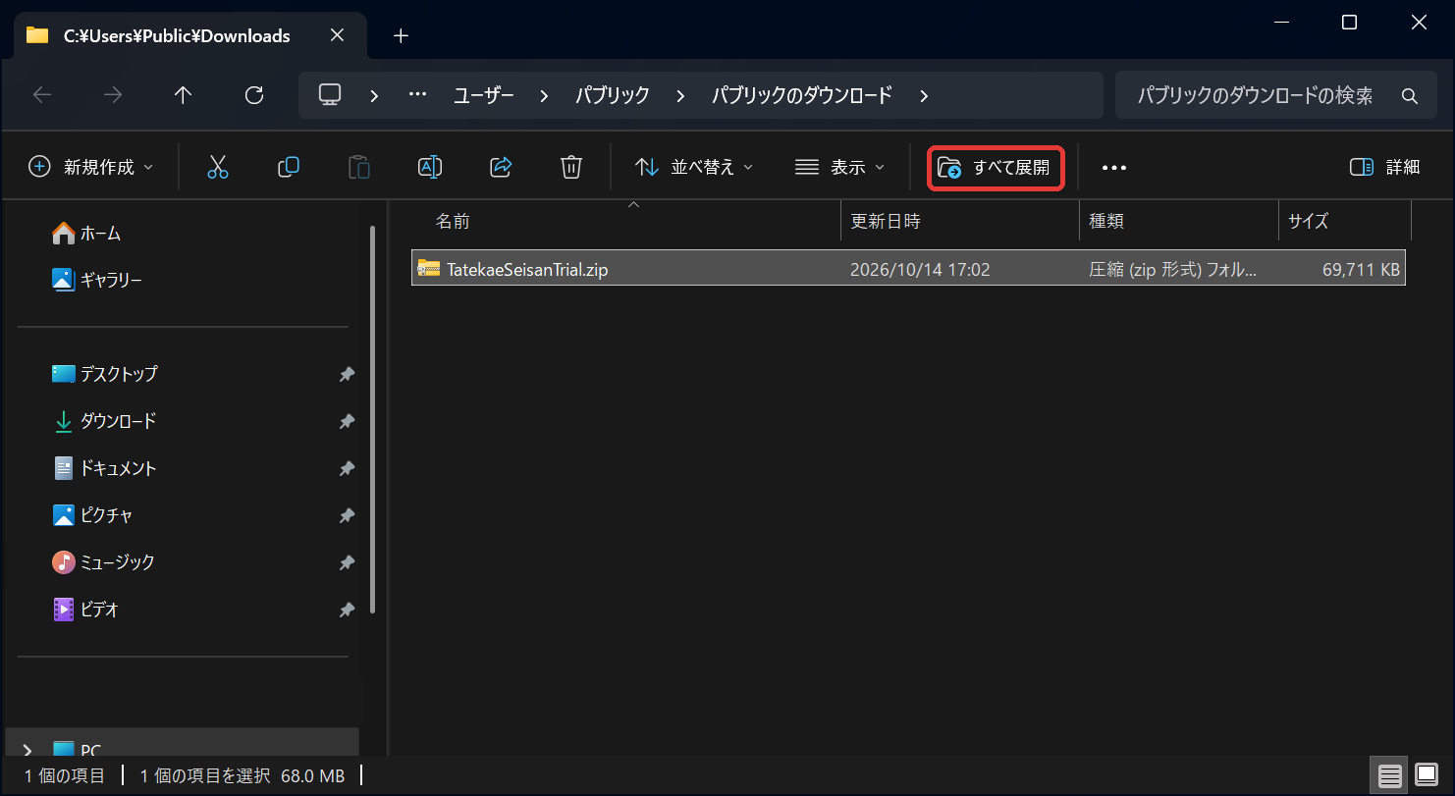
Task: Click the パブリック breadcrumb
Action: click(612, 95)
